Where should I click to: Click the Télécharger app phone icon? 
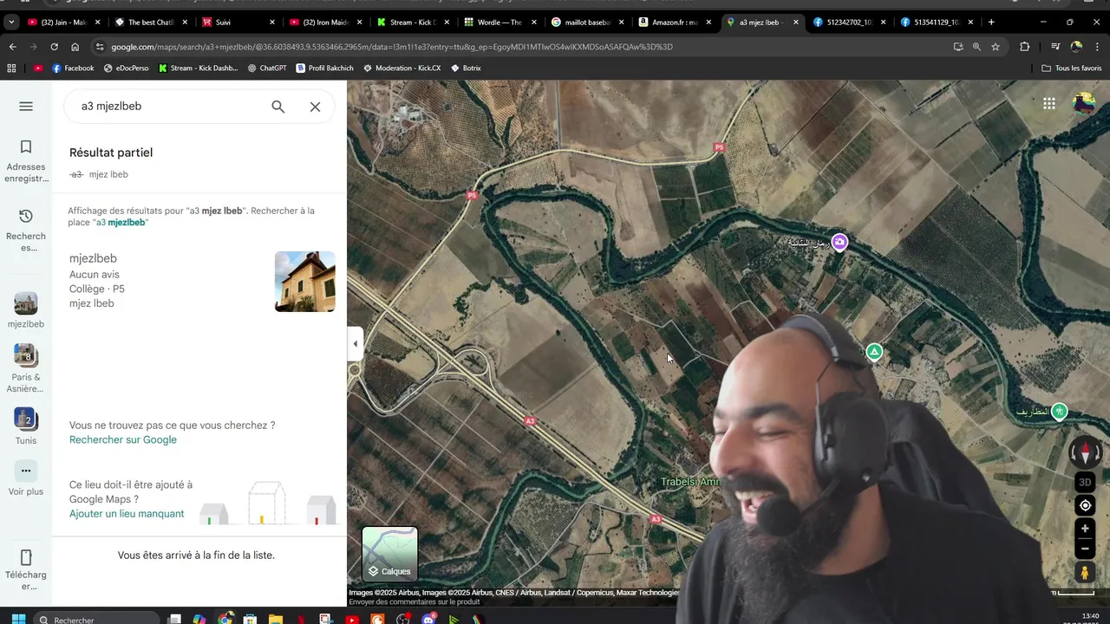click(26, 557)
